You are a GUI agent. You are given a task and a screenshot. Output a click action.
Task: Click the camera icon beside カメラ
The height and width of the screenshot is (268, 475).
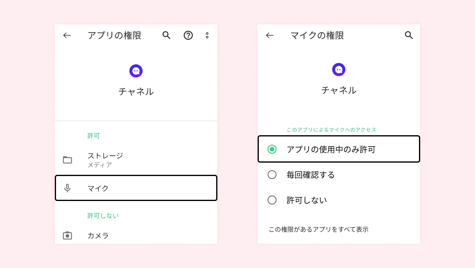[67, 235]
